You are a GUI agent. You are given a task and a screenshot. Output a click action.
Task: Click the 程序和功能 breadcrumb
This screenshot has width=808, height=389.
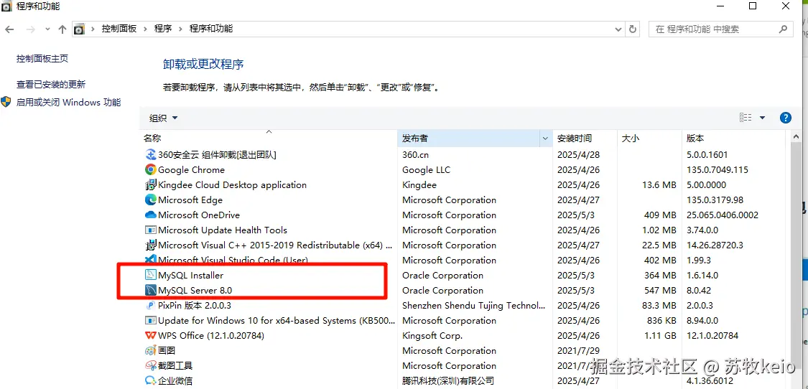pyautogui.click(x=211, y=29)
